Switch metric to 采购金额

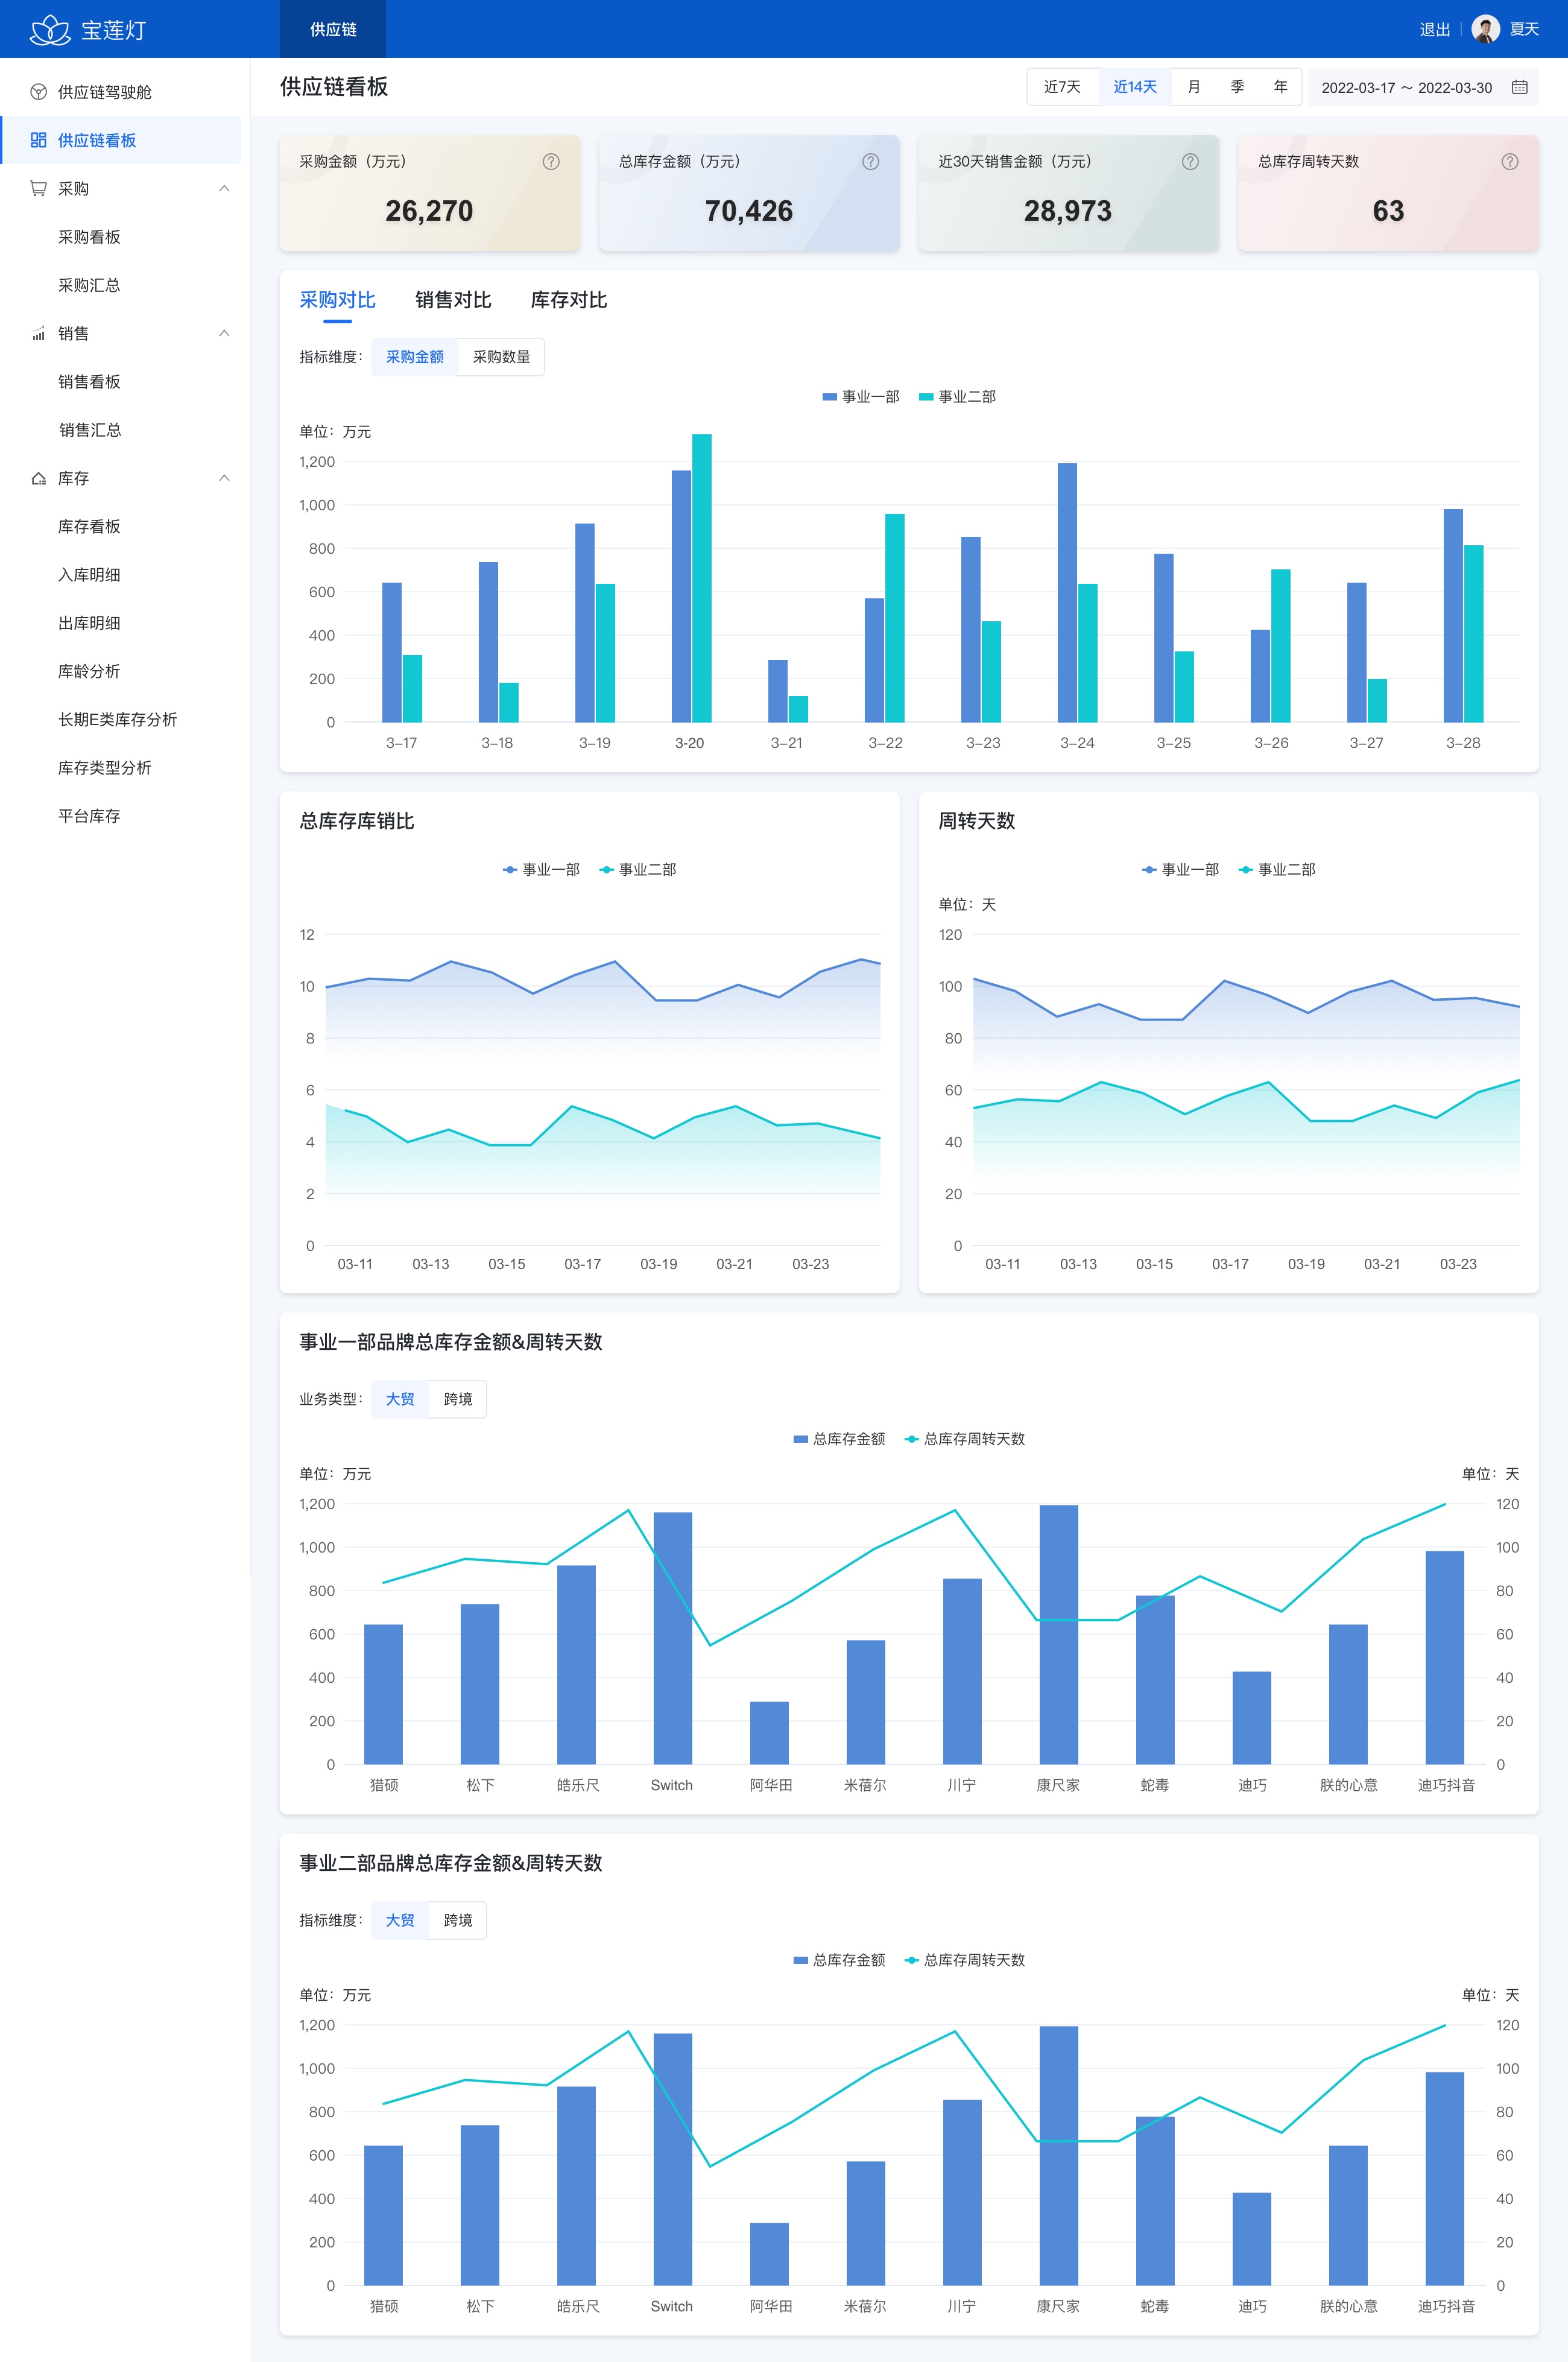[414, 357]
